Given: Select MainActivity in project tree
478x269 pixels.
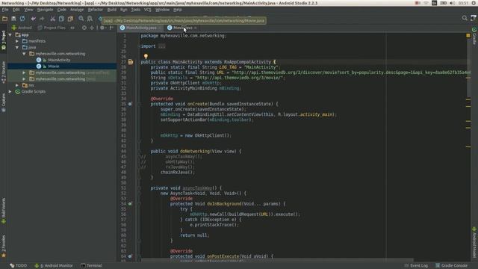Looking at the screenshot, I should 59,60.
